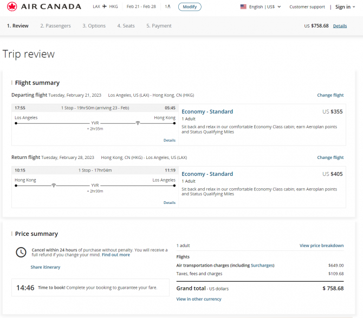Click the 1 Stop - 17hr04m duration text
This screenshot has width=363, height=318.
(x=95, y=170)
